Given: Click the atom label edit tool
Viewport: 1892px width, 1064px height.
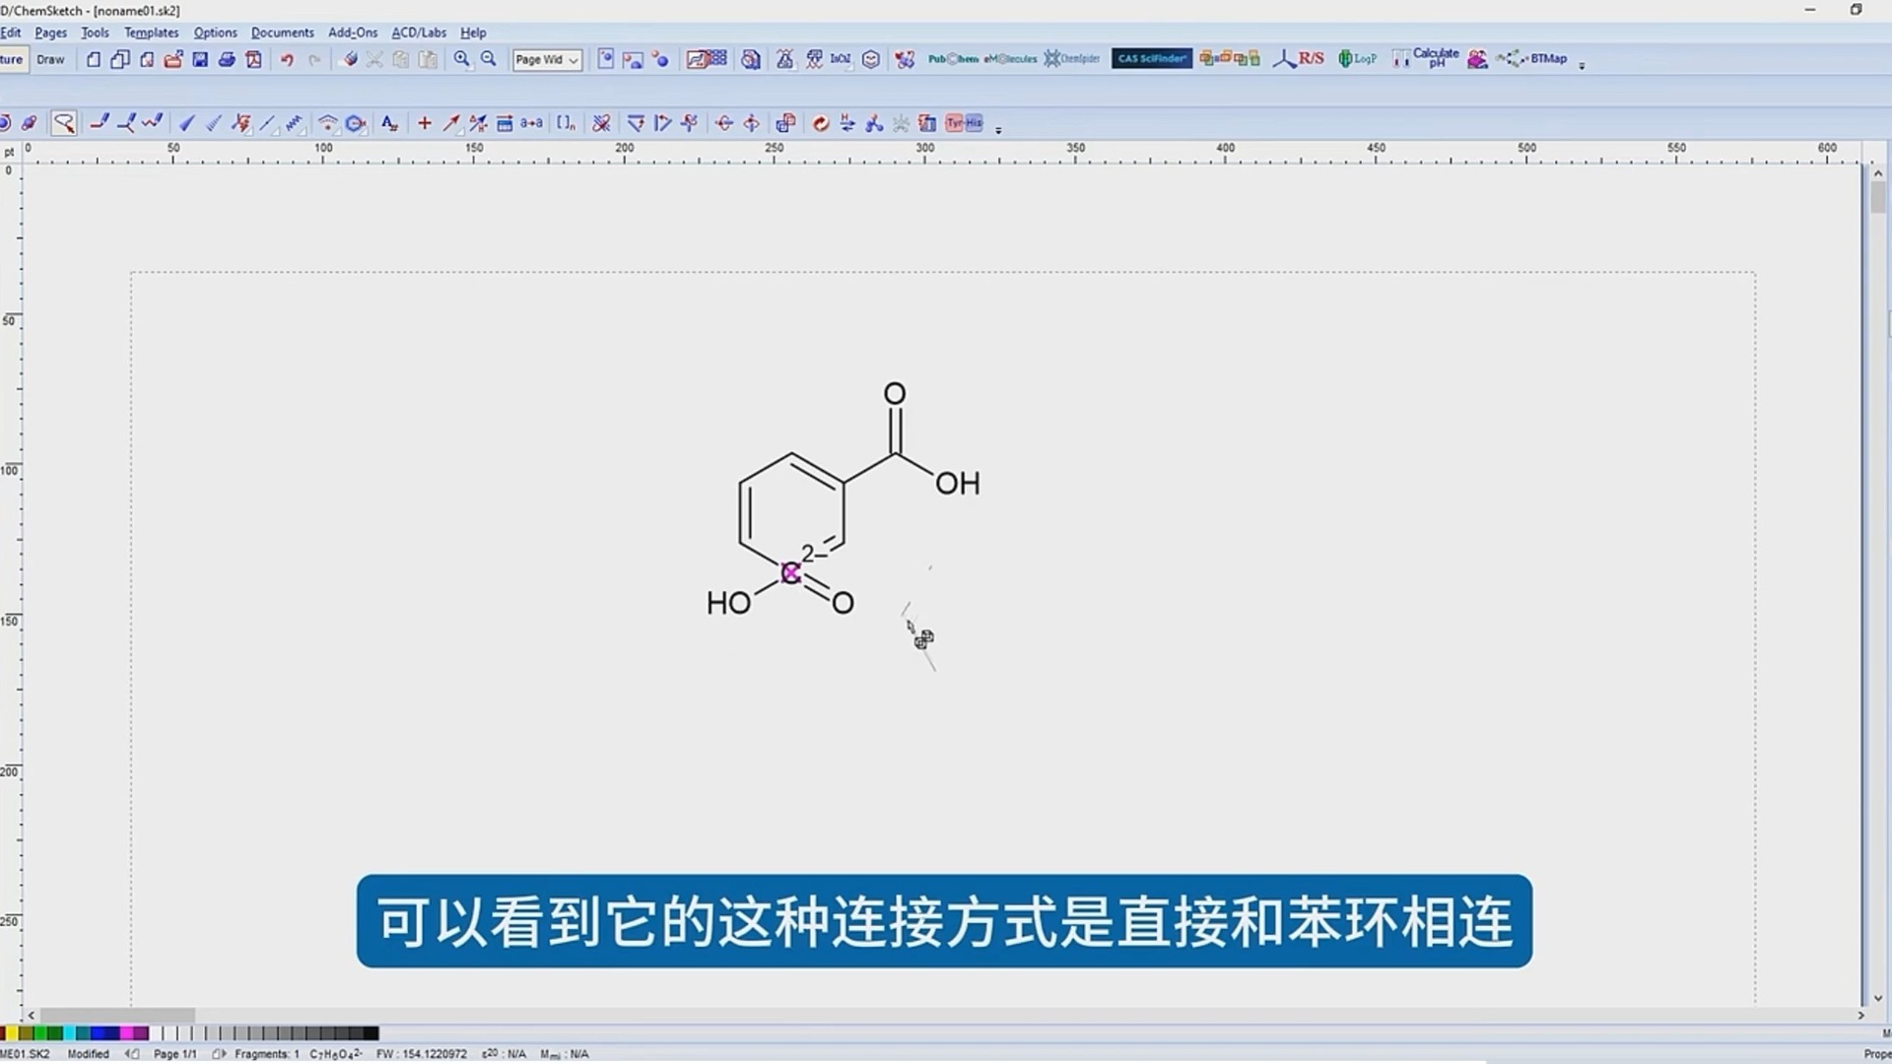Looking at the screenshot, I should tap(390, 123).
